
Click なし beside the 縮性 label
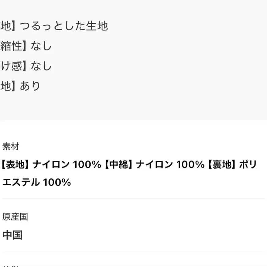41,46
